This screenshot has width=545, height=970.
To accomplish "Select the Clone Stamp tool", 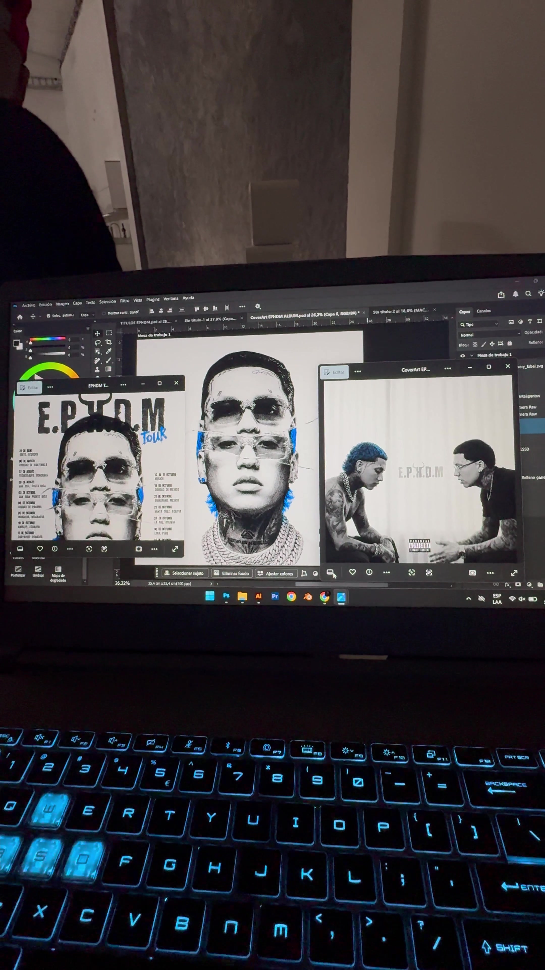I will point(97,369).
